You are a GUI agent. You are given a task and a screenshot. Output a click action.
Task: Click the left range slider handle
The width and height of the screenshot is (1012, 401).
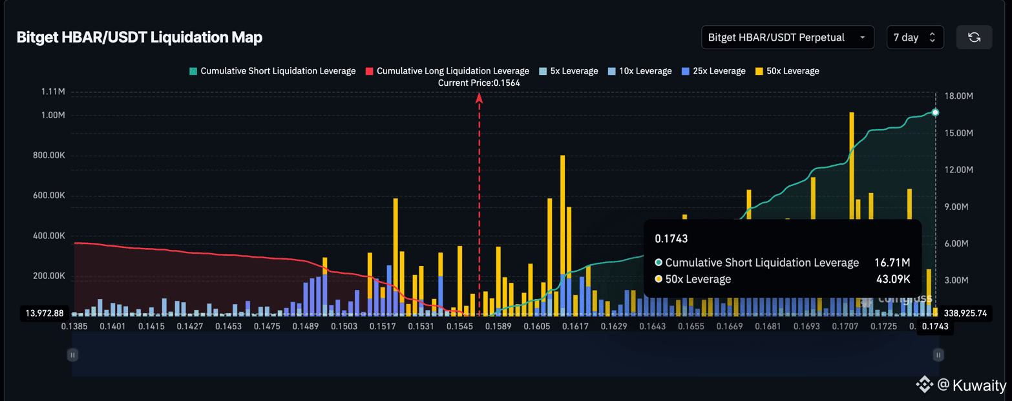(x=72, y=355)
